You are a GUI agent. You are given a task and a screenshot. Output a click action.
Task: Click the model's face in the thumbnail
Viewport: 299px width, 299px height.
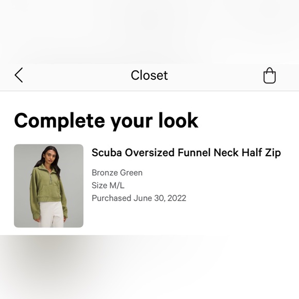(50, 155)
